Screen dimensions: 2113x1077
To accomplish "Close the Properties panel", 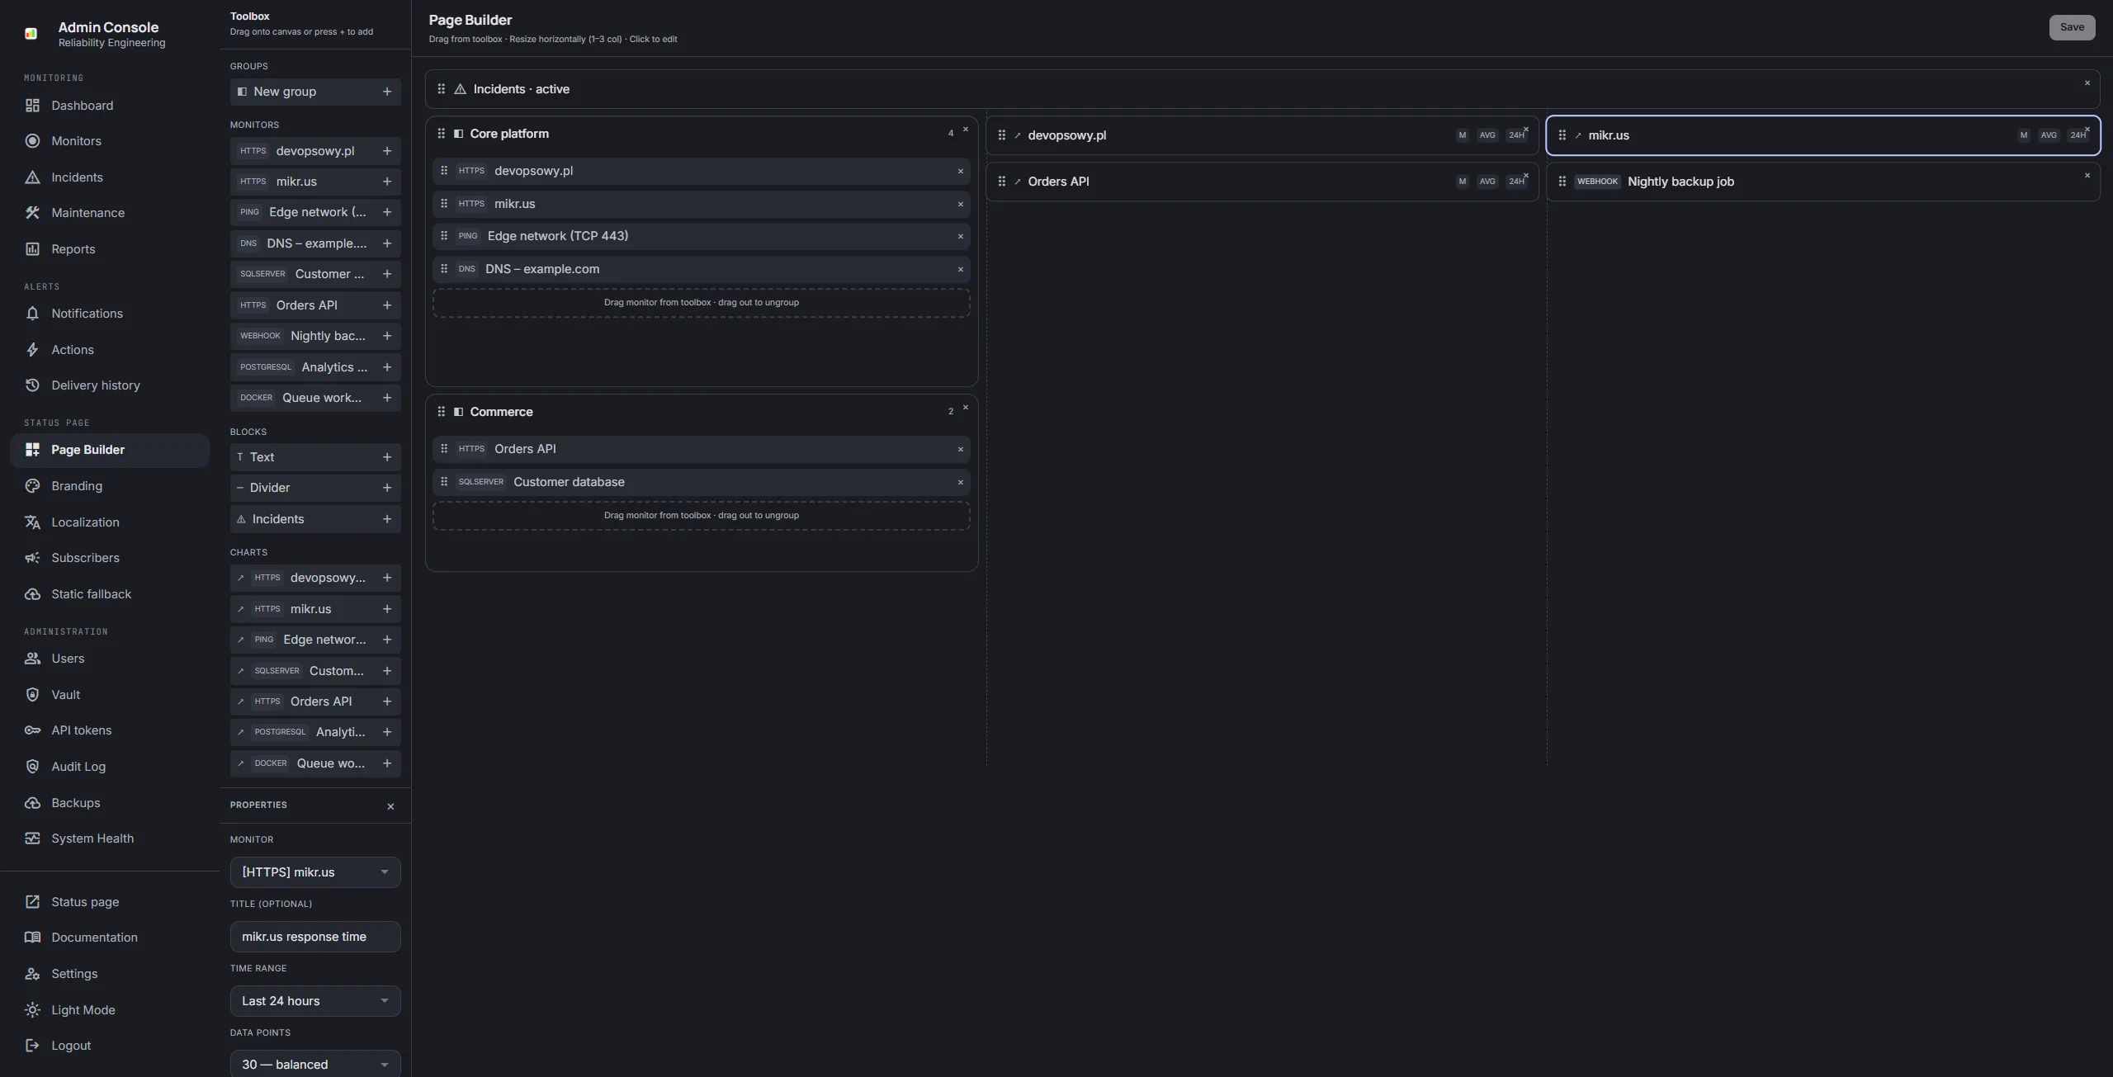I will click(x=390, y=806).
